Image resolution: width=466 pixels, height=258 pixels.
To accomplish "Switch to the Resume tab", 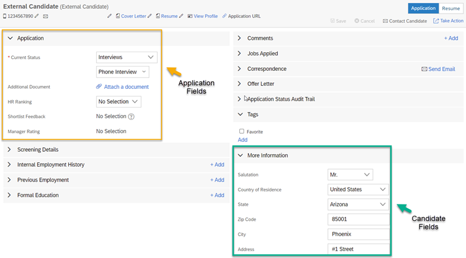I will pyautogui.click(x=450, y=8).
